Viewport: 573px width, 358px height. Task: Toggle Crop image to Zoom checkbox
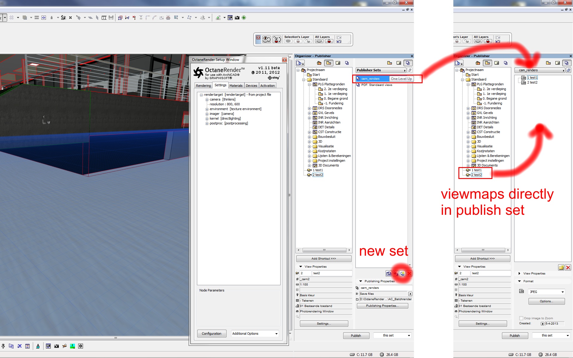point(521,318)
